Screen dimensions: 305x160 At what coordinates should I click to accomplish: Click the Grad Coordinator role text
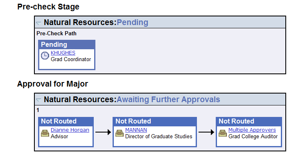point(71,59)
